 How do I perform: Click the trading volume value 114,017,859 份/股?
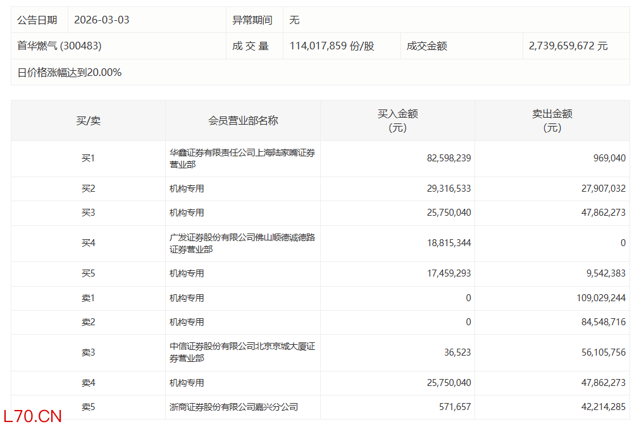coord(332,46)
